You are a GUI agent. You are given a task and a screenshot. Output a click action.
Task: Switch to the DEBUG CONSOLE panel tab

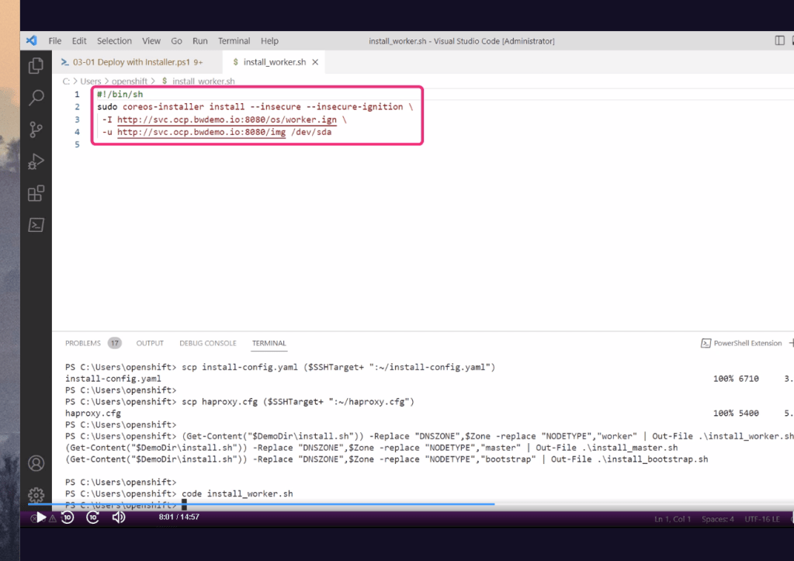click(x=207, y=343)
